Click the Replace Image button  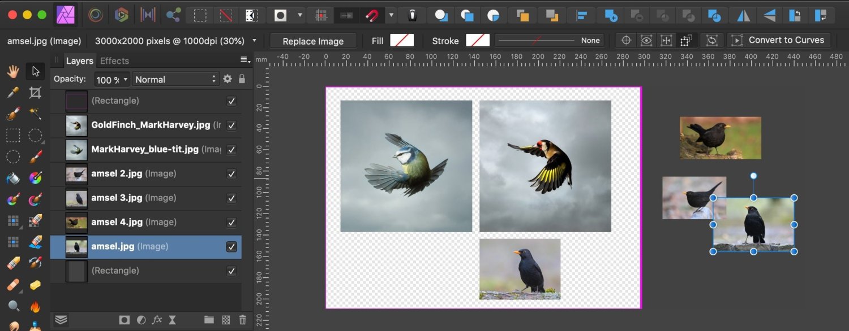point(312,40)
